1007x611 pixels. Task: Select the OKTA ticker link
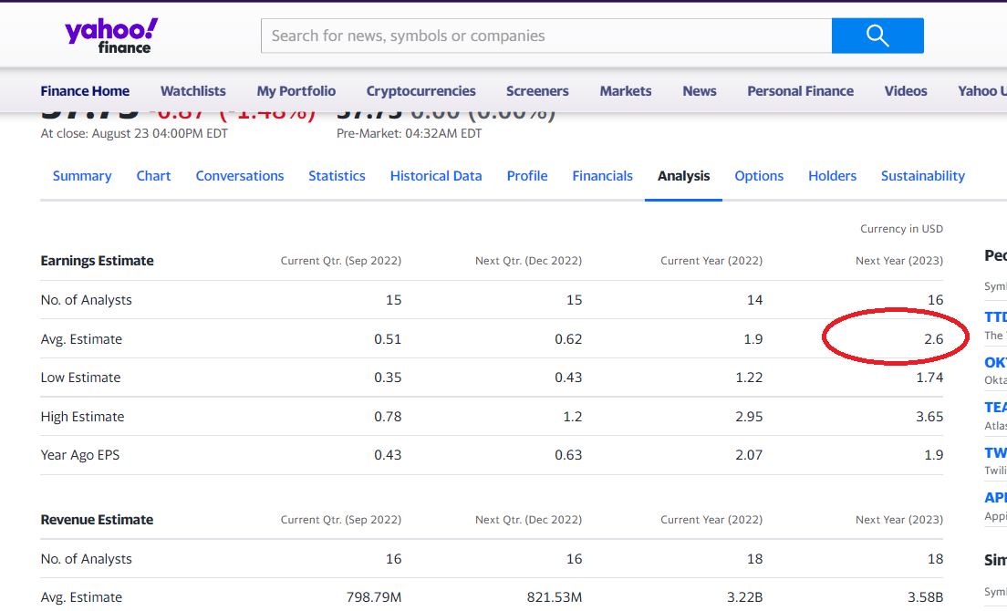(995, 362)
